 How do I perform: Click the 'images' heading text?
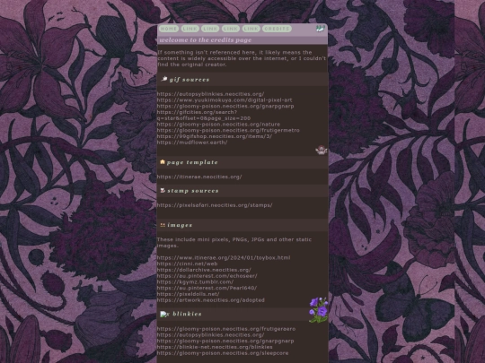pos(180,225)
